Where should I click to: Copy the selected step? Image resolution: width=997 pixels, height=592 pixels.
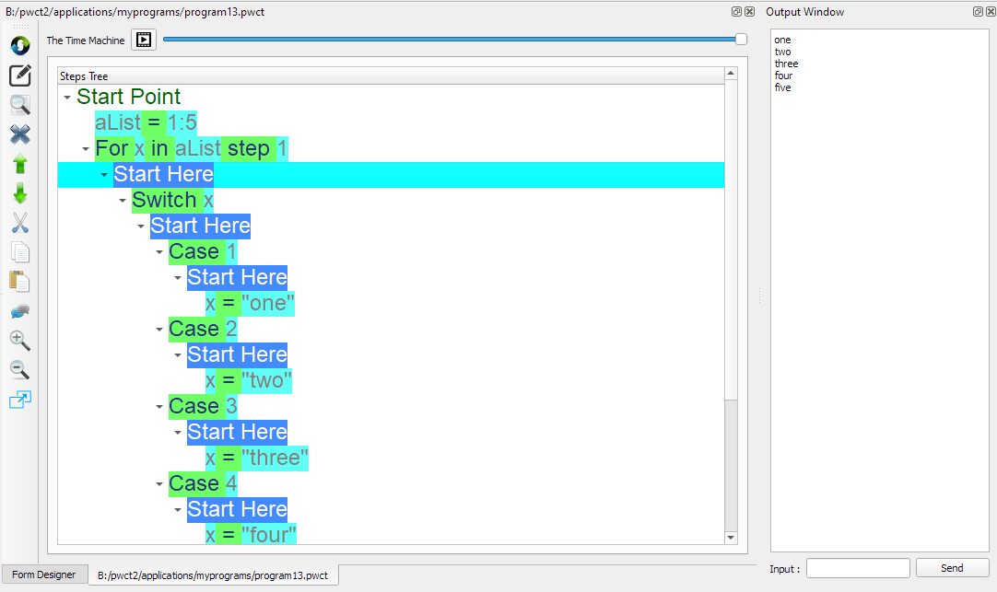point(19,252)
